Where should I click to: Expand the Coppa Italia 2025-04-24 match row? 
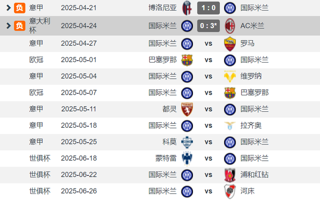pos(8,26)
